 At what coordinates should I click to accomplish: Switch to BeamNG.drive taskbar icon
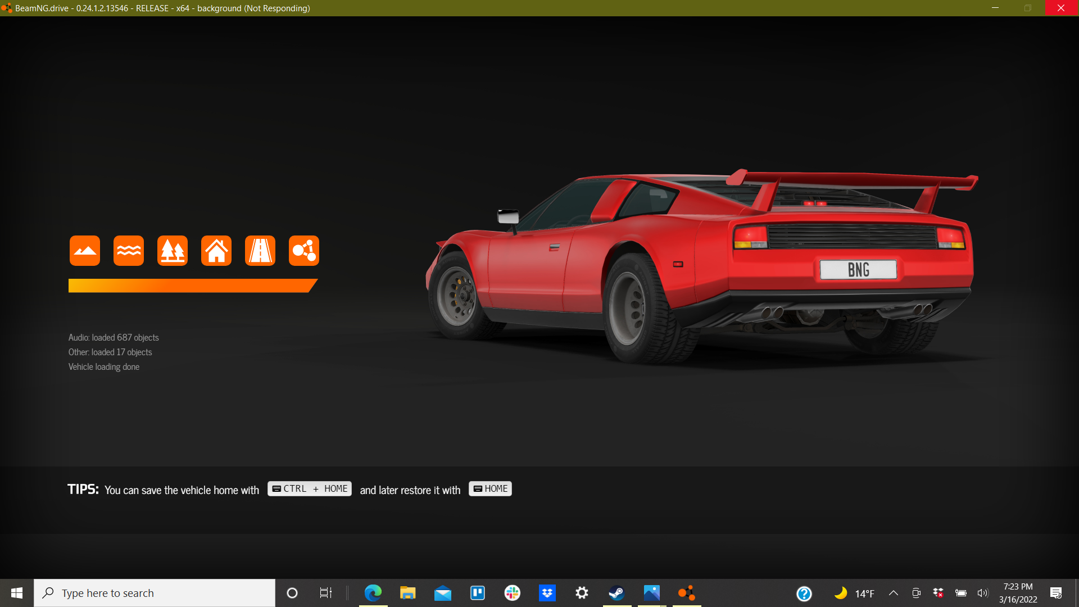(687, 593)
